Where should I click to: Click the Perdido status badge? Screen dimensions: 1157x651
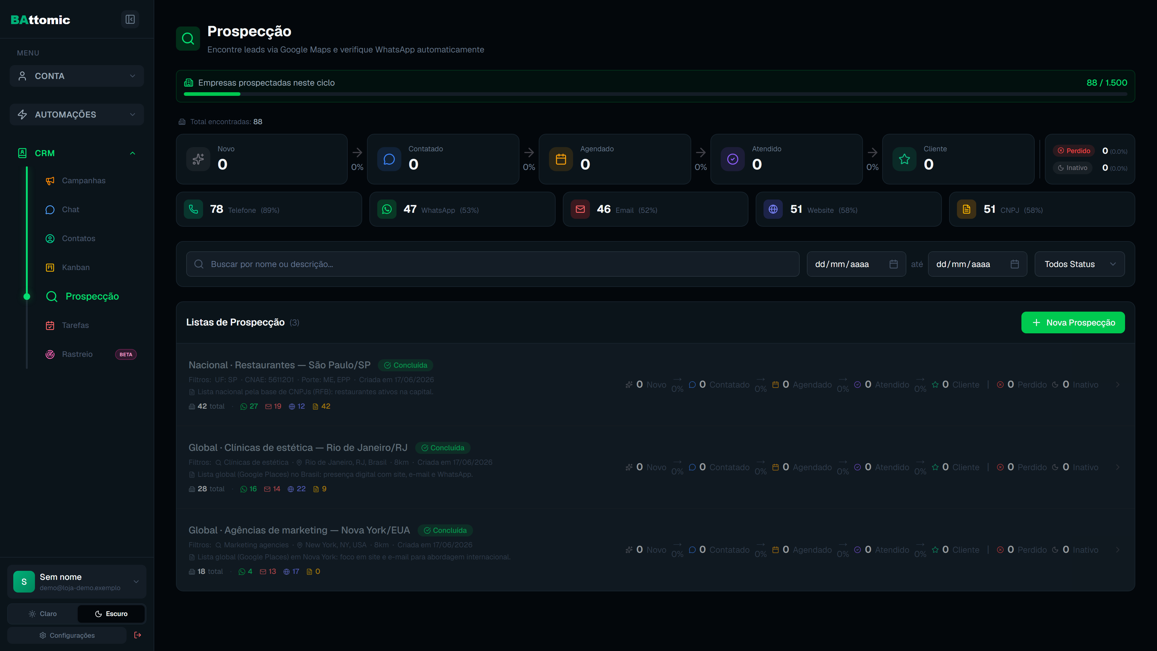point(1074,151)
